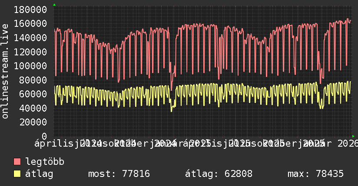This screenshot has width=358, height=186.
Task: Click the 0 y-axis label
Action: (44, 136)
